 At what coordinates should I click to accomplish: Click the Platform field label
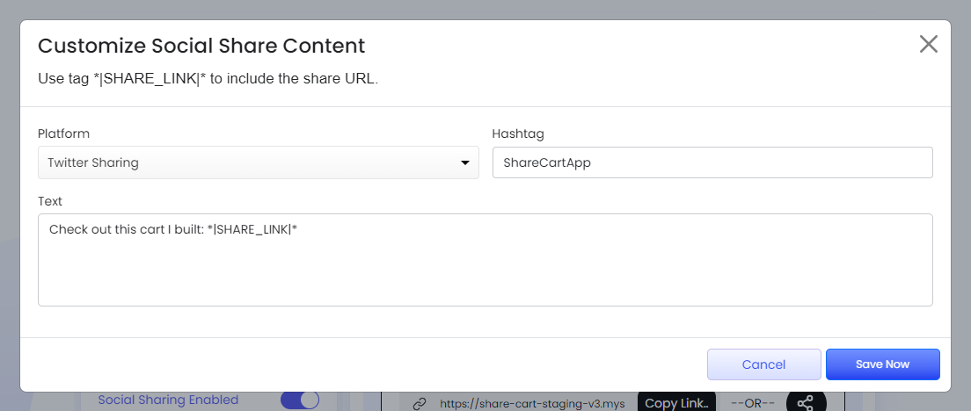click(x=64, y=133)
